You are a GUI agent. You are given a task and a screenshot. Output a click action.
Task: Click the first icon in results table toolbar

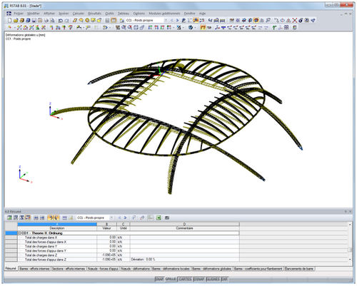tap(9, 218)
